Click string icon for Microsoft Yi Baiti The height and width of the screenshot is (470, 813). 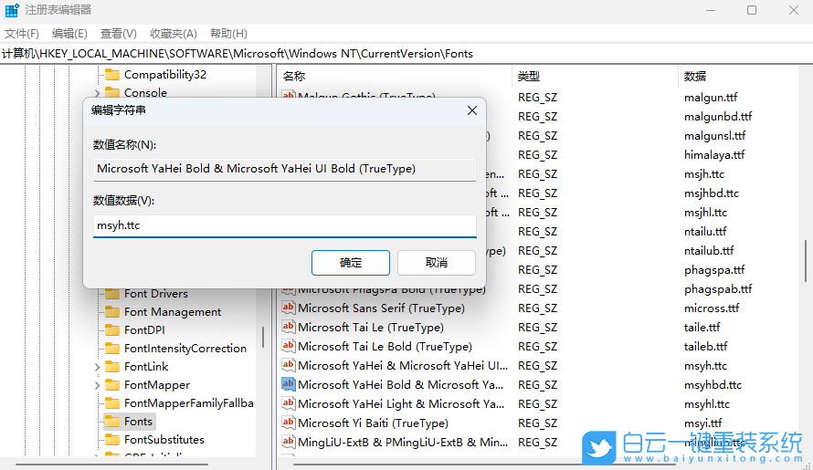click(289, 423)
